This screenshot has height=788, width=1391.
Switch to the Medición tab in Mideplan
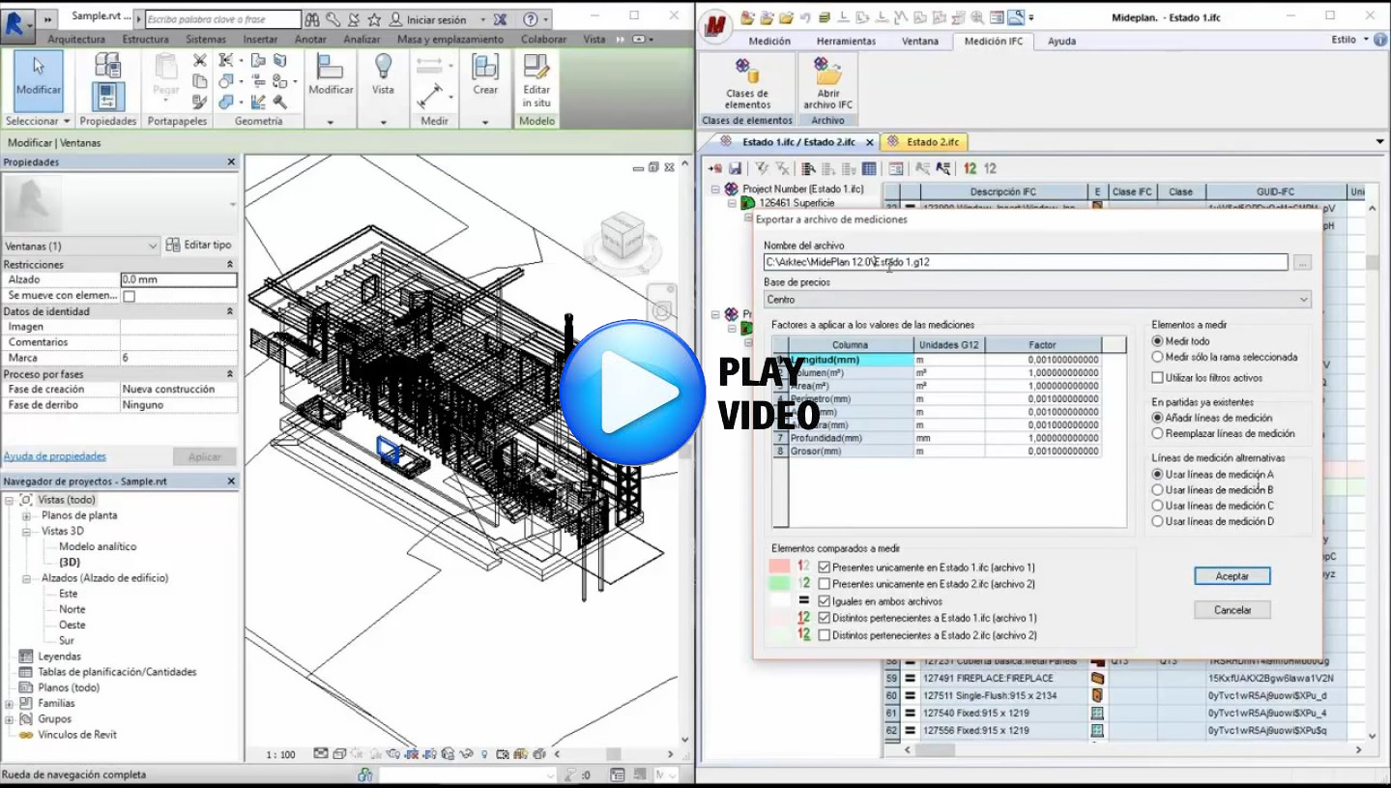769,41
